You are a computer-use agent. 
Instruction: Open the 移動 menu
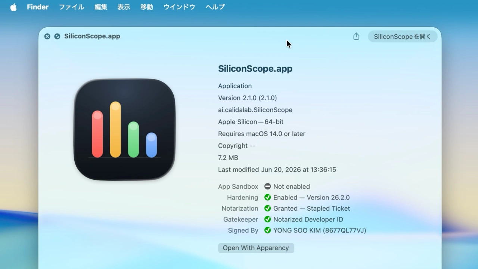coord(147,7)
